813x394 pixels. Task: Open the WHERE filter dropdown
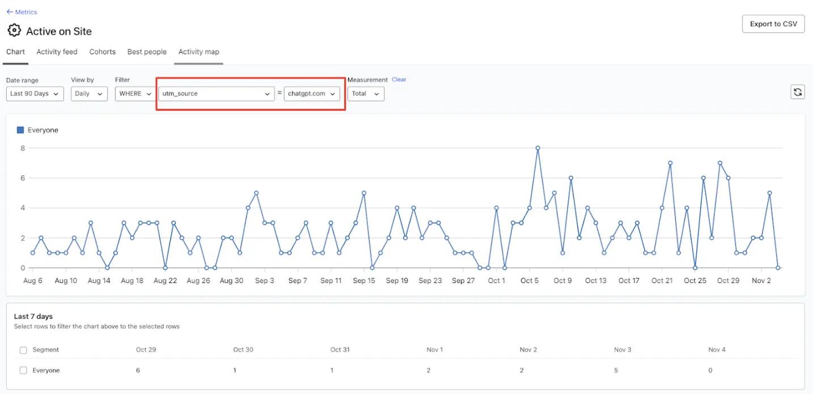pyautogui.click(x=134, y=93)
